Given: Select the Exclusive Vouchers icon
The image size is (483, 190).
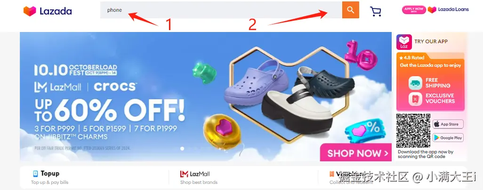Looking at the screenshot, I should point(415,99).
